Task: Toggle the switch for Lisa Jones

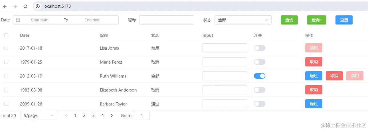Action: tap(259, 48)
